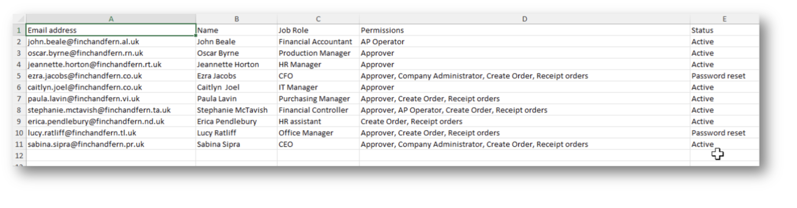Select row 12 header

click(19, 155)
